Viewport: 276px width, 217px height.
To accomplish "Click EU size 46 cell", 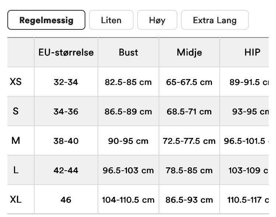I will [x=66, y=200].
